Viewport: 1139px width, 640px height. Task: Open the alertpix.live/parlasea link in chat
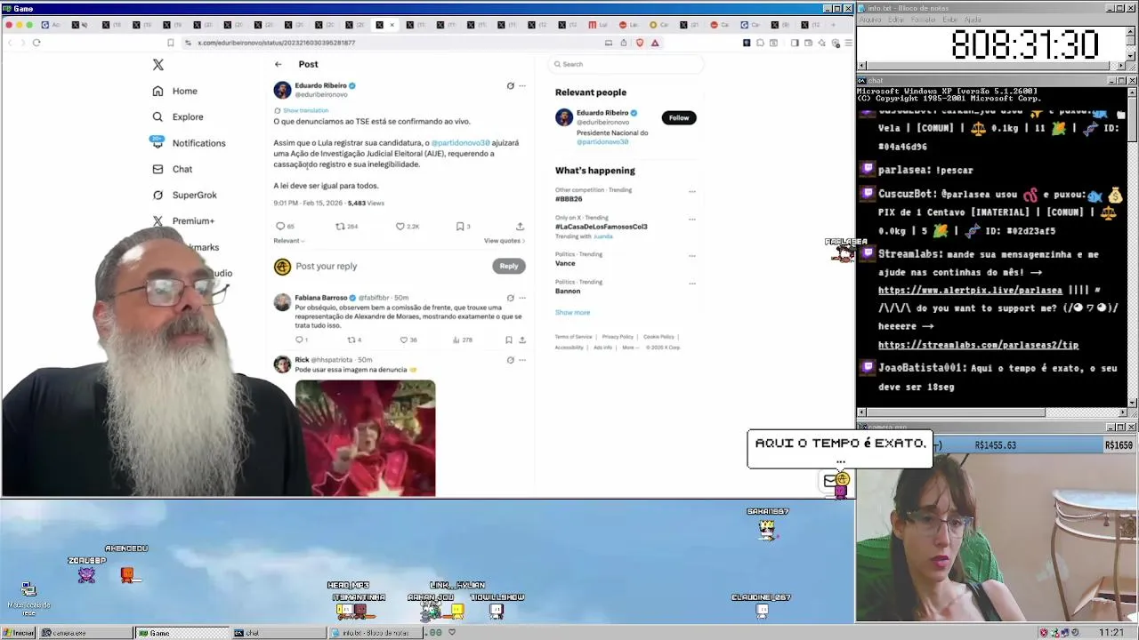click(x=970, y=291)
